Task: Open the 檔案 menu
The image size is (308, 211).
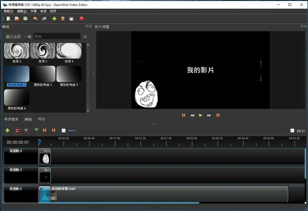Action: click(x=8, y=11)
